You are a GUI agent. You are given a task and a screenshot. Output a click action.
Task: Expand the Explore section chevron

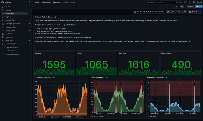pos(30,17)
